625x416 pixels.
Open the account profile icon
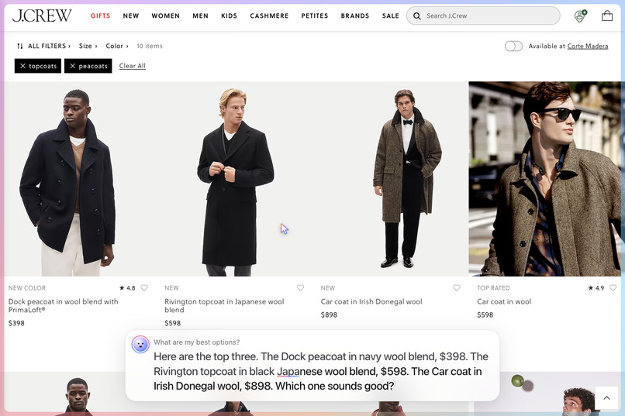(x=580, y=16)
